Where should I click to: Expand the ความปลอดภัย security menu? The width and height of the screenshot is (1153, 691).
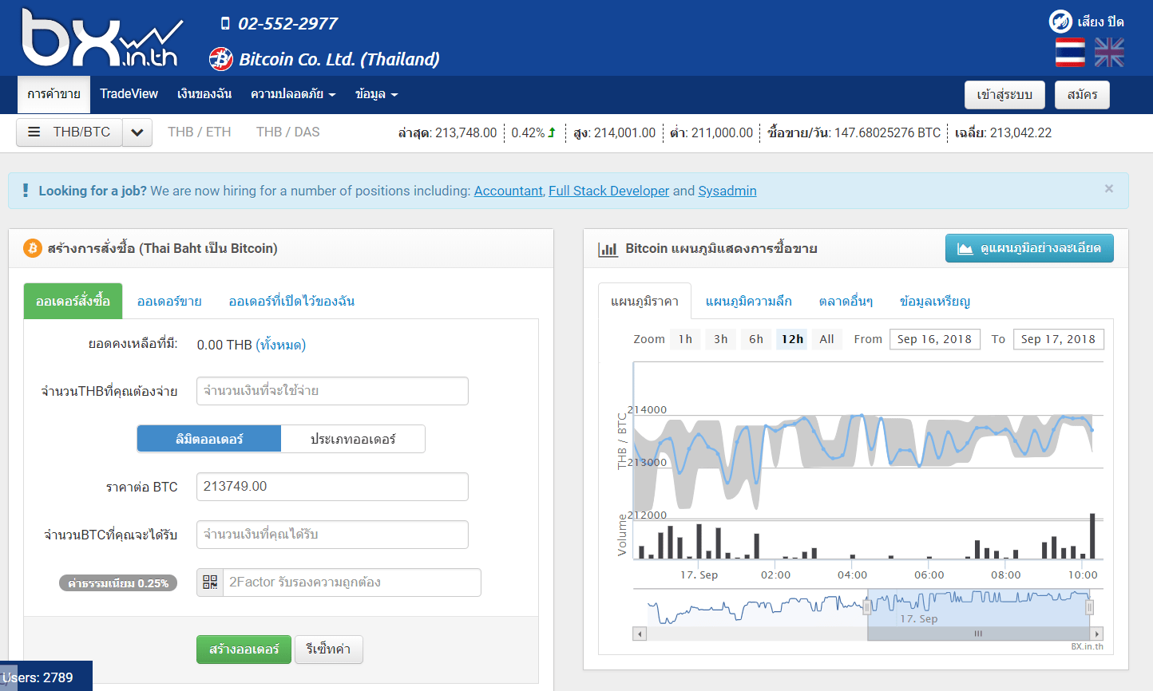click(x=293, y=94)
